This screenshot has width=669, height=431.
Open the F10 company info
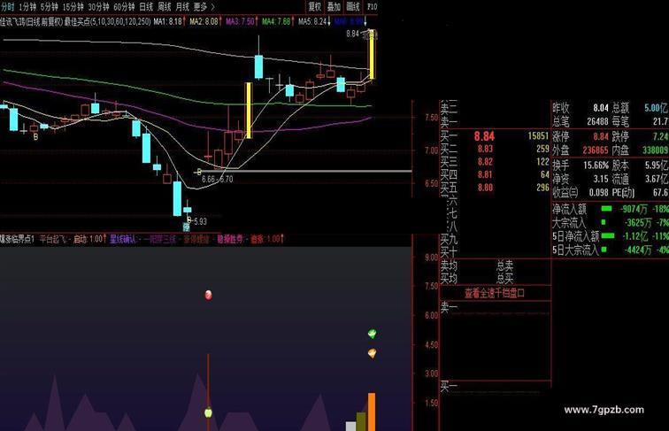372,6
